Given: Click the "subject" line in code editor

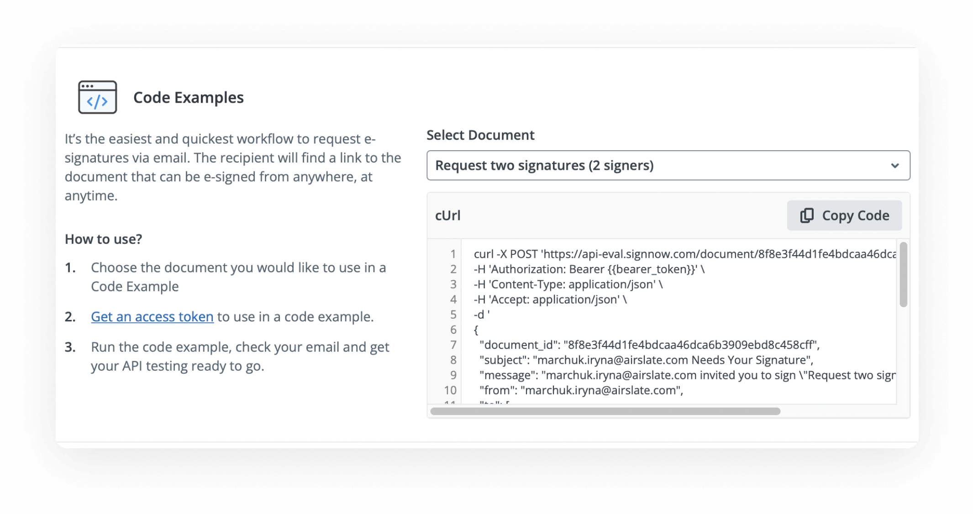Looking at the screenshot, I should pos(646,360).
